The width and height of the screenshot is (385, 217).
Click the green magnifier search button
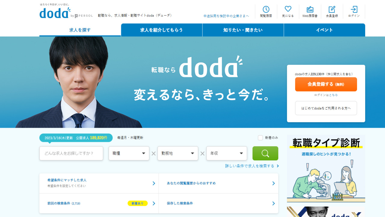click(x=265, y=153)
